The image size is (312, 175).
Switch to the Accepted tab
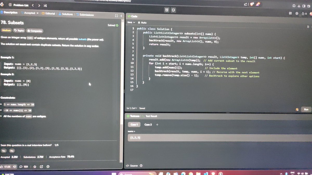coord(28,13)
